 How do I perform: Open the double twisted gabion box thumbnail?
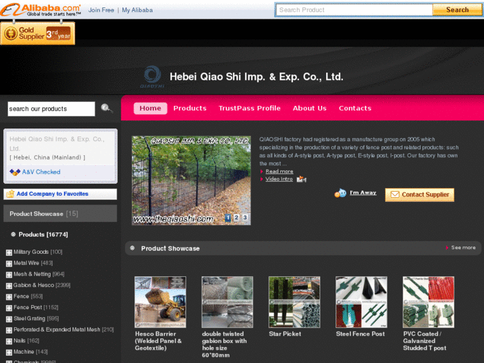tap(227, 302)
